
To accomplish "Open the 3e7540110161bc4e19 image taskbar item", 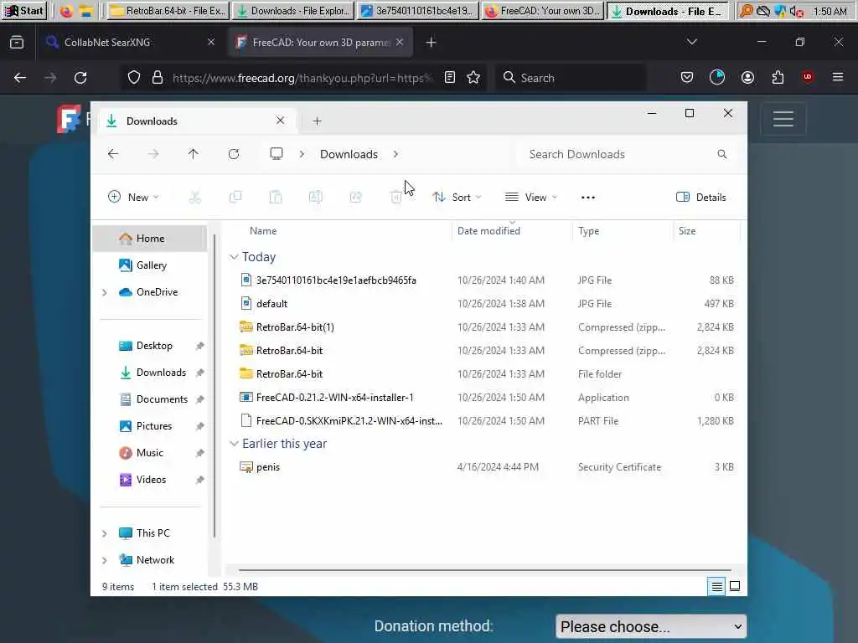I will coord(418,11).
